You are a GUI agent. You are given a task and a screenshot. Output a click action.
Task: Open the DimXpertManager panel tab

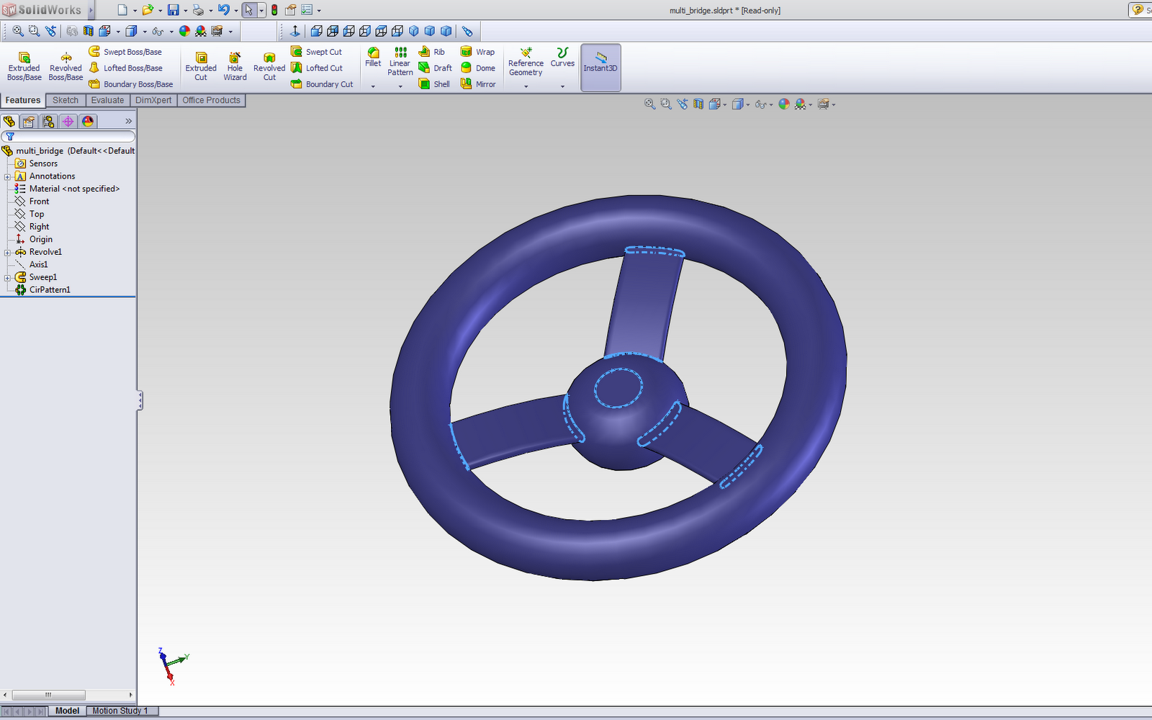[x=68, y=122]
